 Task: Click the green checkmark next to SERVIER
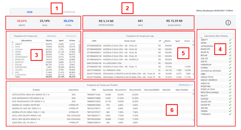pos(230,108)
